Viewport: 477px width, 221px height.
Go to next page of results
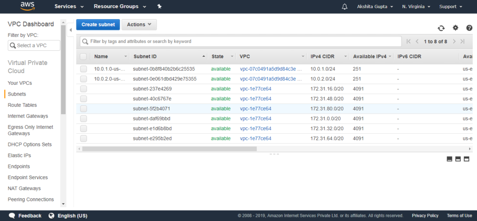(454, 41)
